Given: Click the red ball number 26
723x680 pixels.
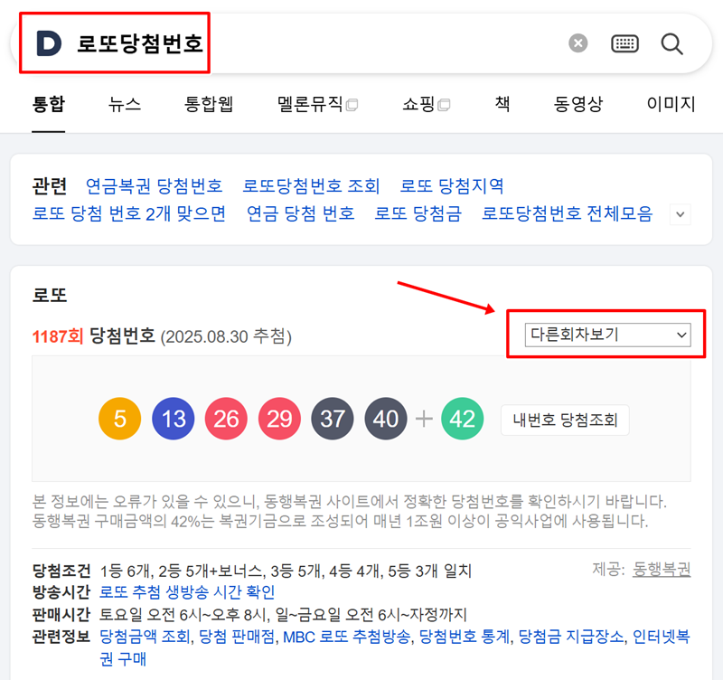Looking at the screenshot, I should click(227, 419).
